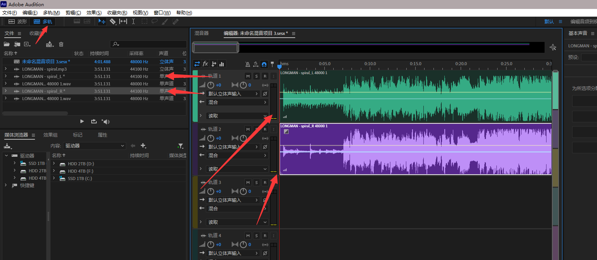Image resolution: width=597 pixels, height=260 pixels.
Task: Open file icon in Files panel
Action: coord(7,44)
